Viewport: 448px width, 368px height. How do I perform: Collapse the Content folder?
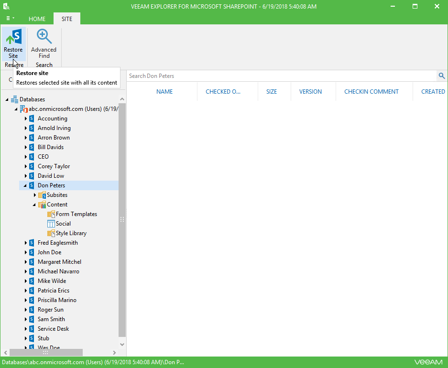point(34,205)
